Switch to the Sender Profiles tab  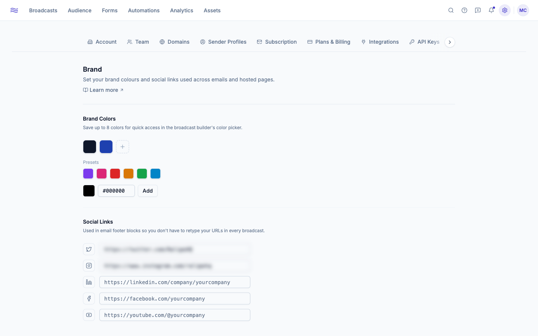(223, 42)
